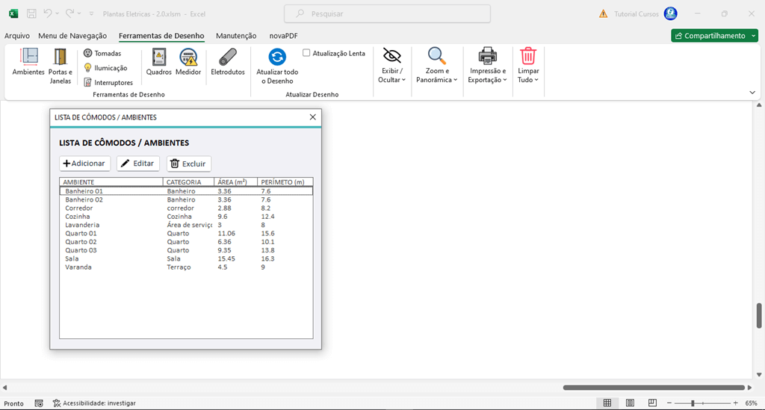
Task: Open the Undo history dropdown arrow
Action: coord(57,13)
